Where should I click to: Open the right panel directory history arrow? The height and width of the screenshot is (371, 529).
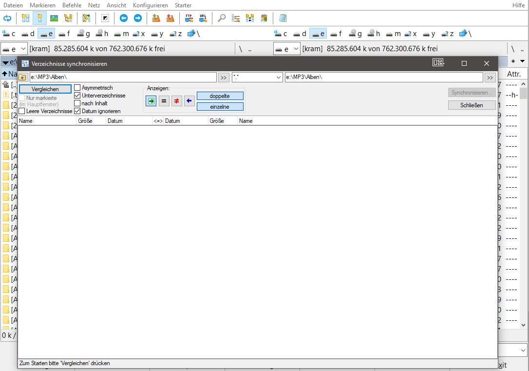(523, 61)
